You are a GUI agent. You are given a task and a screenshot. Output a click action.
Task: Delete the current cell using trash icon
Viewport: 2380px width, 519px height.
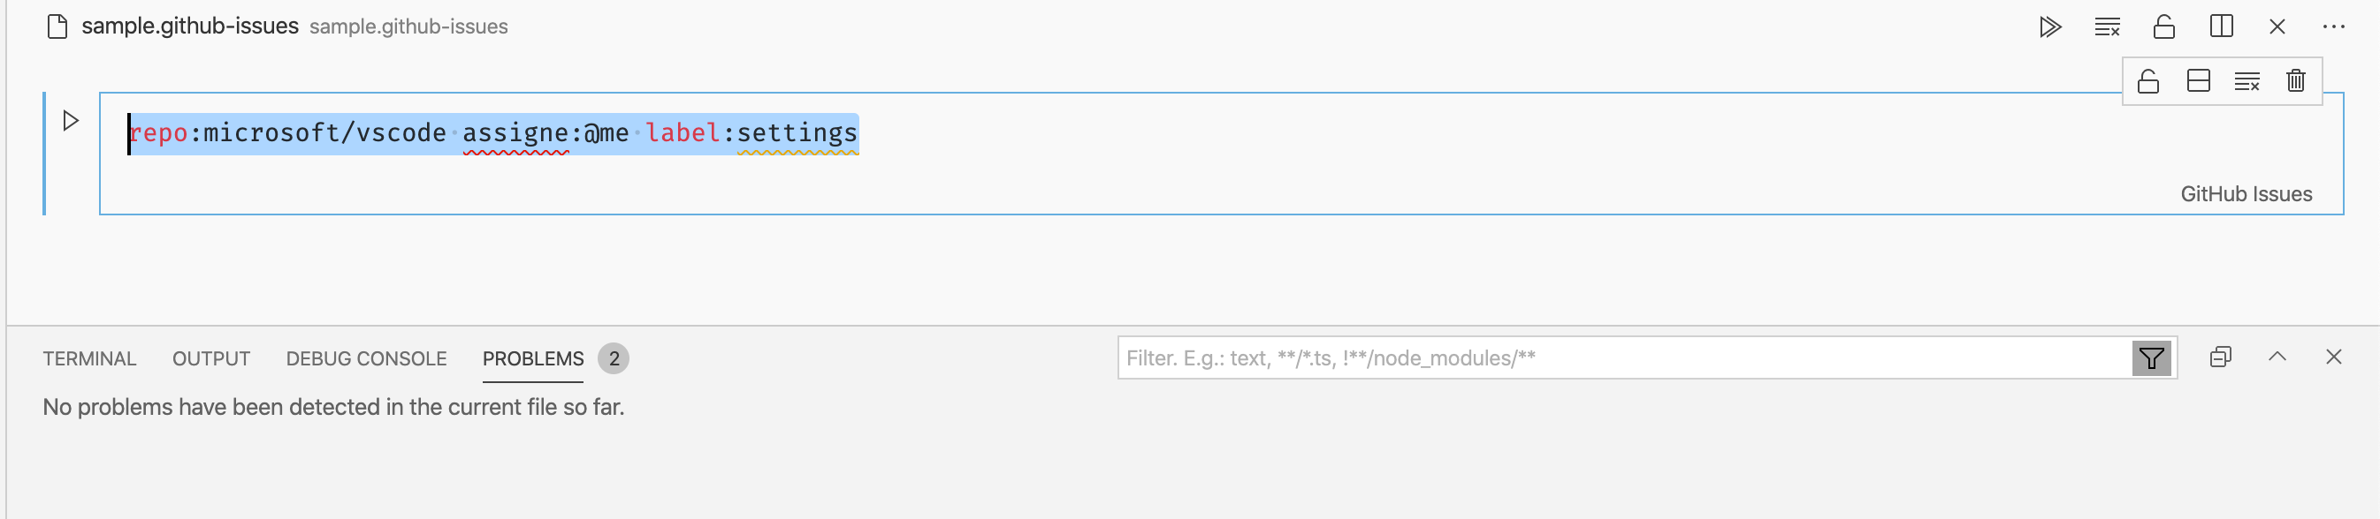point(2297,81)
